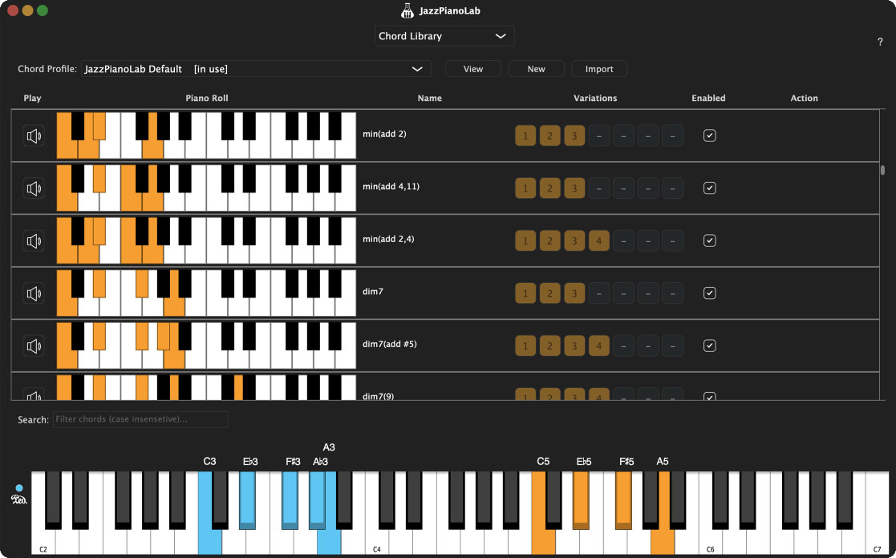Play the dim7 chord preview
Viewport: 896px width, 558px height.
pos(33,293)
